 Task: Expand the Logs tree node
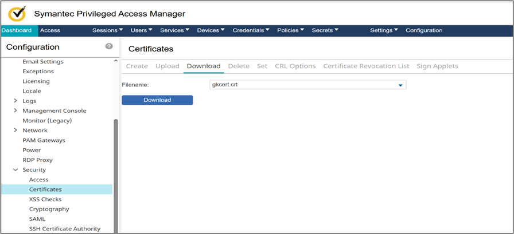pyautogui.click(x=15, y=101)
